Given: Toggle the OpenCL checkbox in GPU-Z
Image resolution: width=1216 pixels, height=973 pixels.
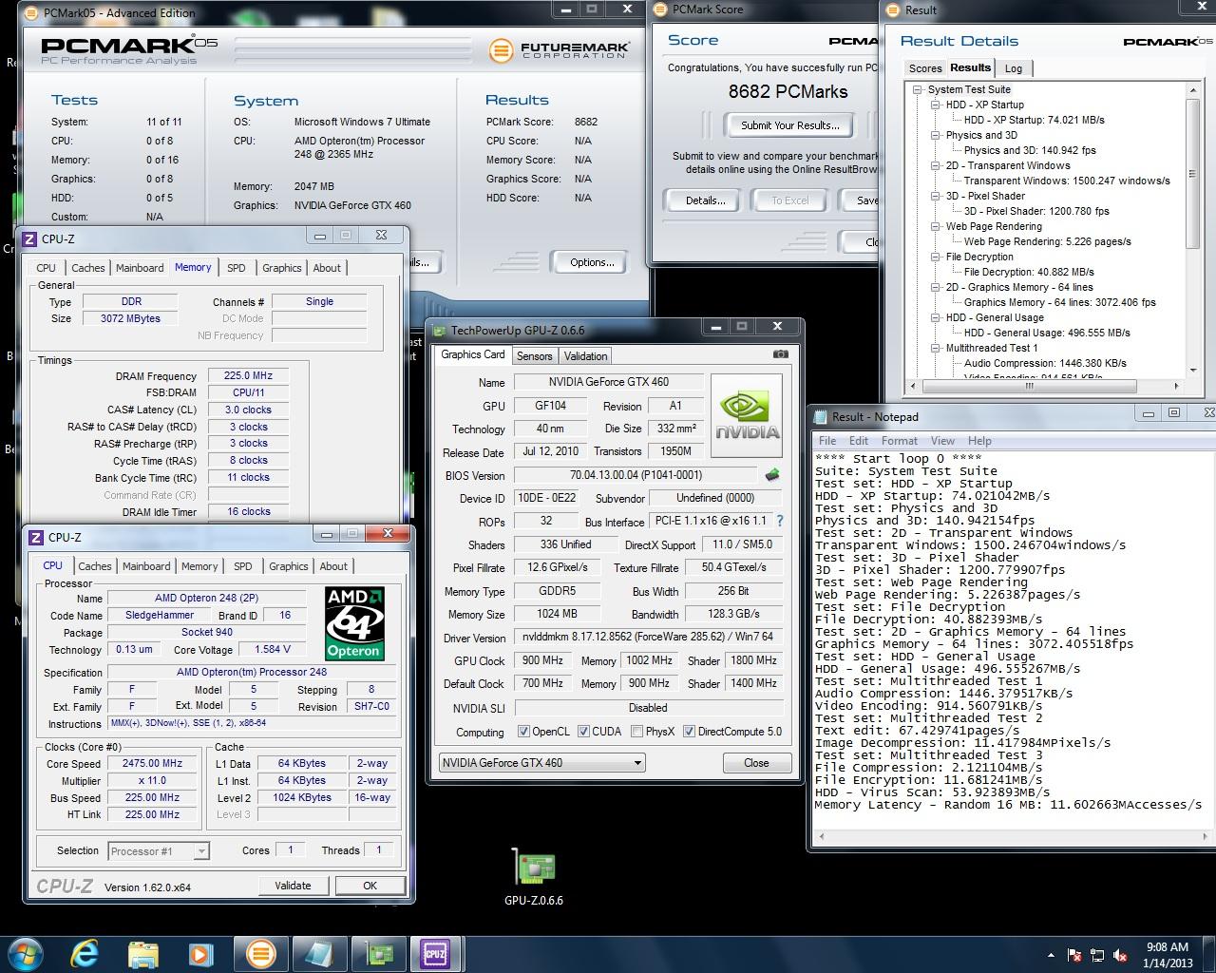Looking at the screenshot, I should [x=523, y=732].
